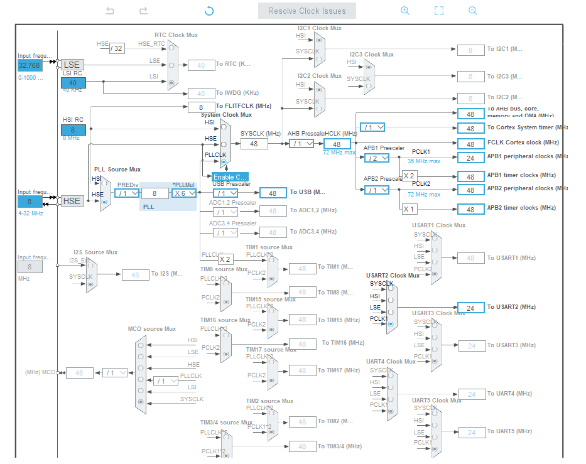Viewport: 586px width, 464px height.
Task: Select PLLCLK in the System Clock Mux
Action: (x=224, y=162)
